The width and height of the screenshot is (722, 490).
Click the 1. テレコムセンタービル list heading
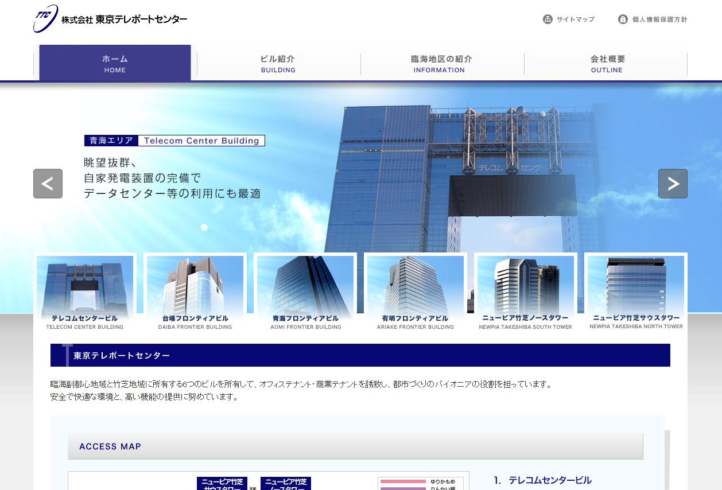coord(542,480)
